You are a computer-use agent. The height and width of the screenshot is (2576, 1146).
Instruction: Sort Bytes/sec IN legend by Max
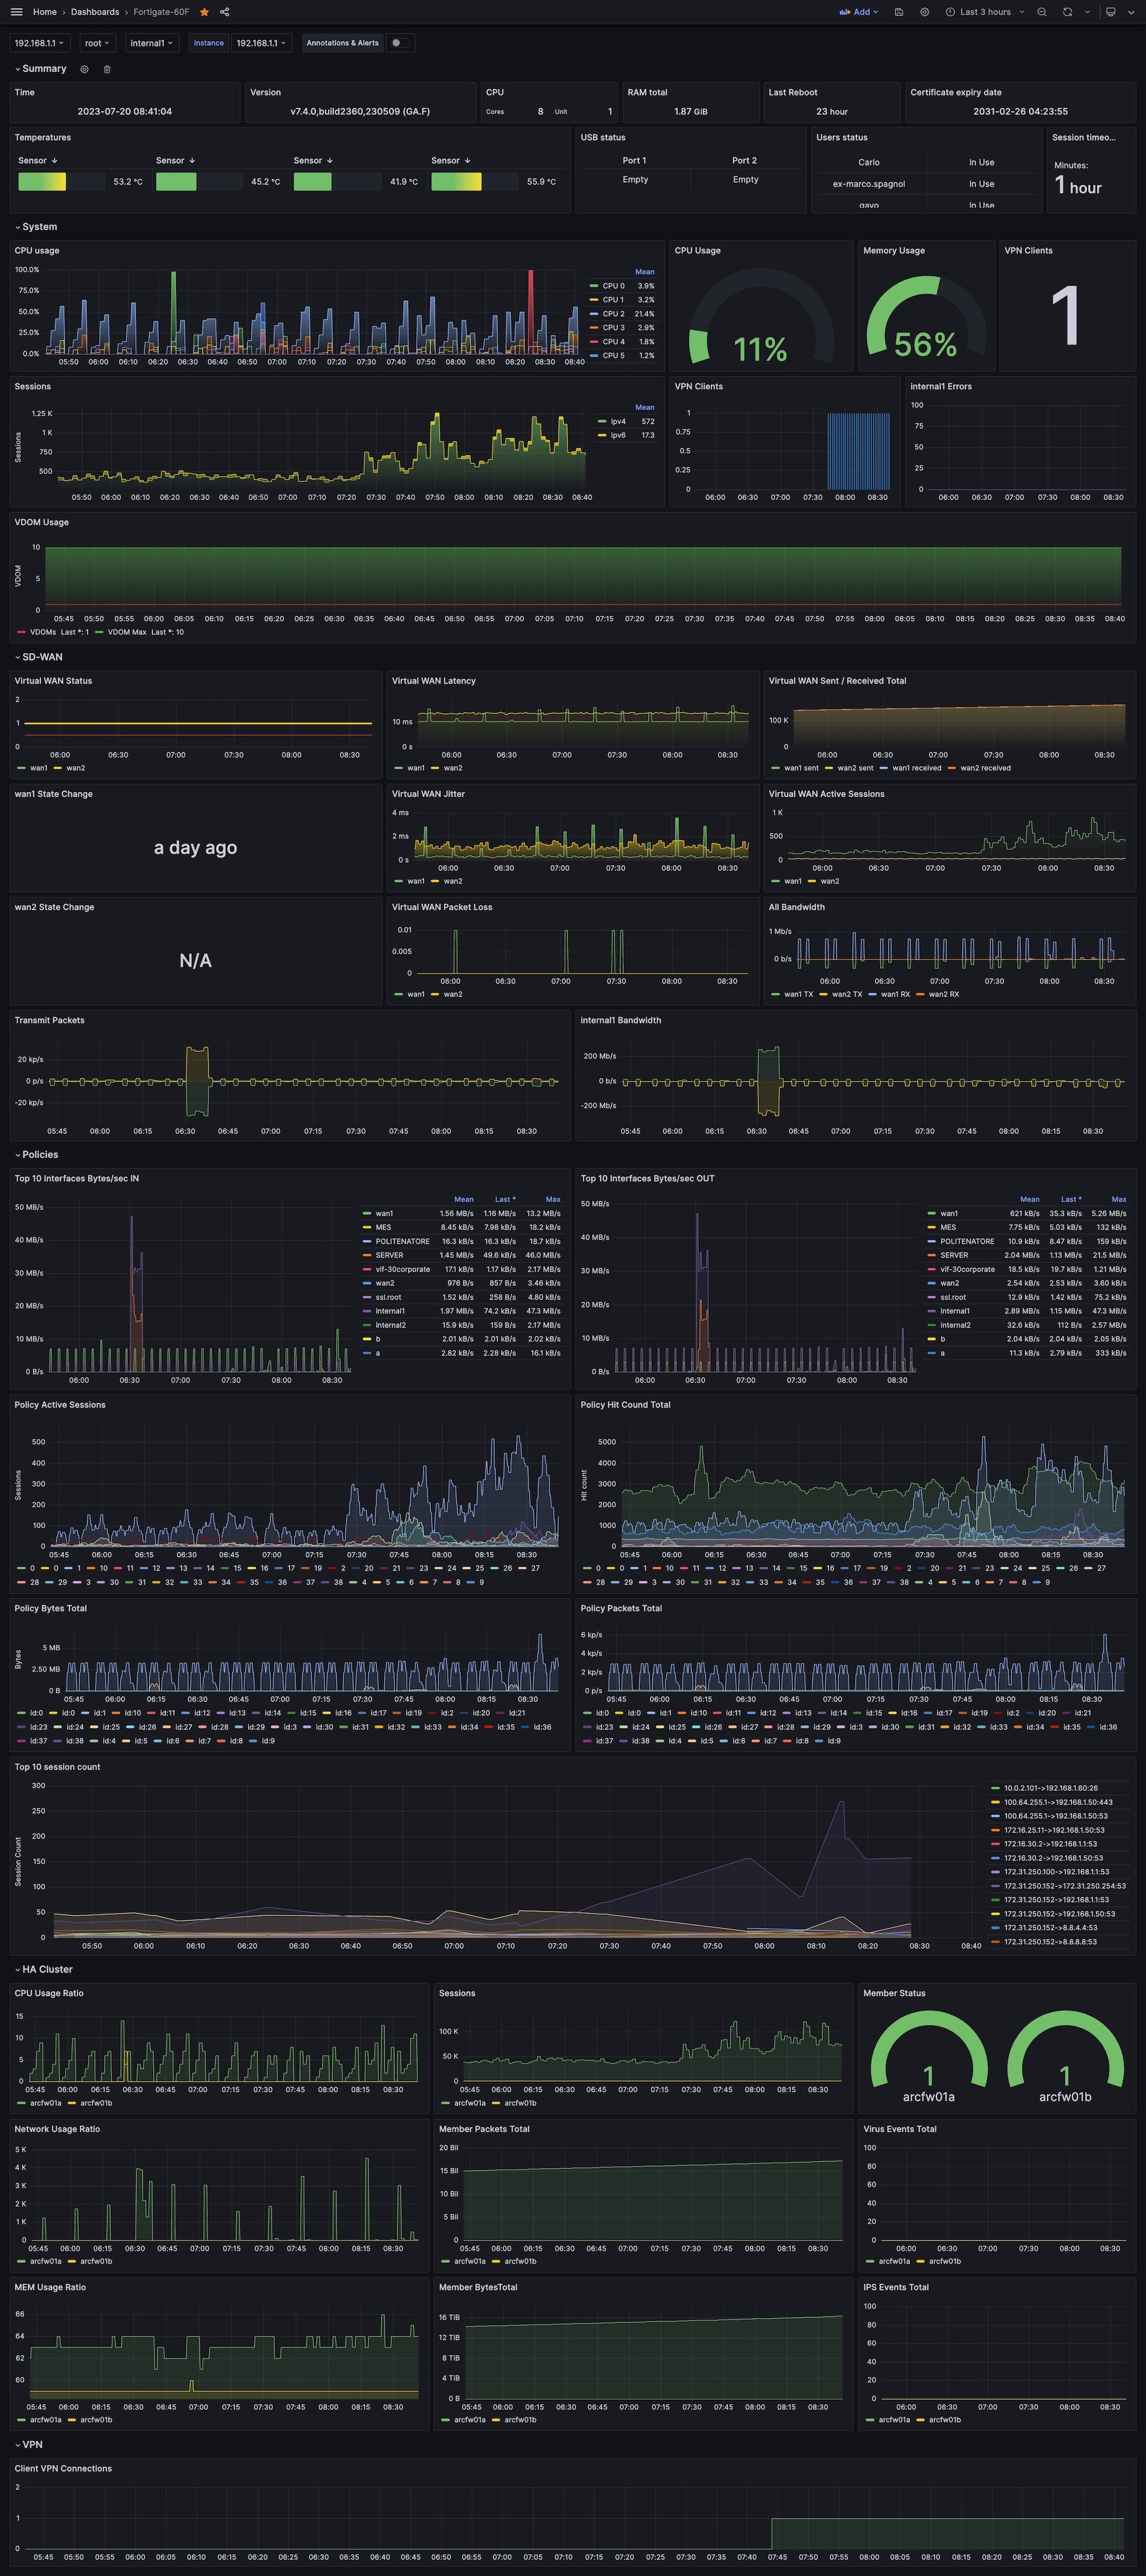tap(553, 1199)
